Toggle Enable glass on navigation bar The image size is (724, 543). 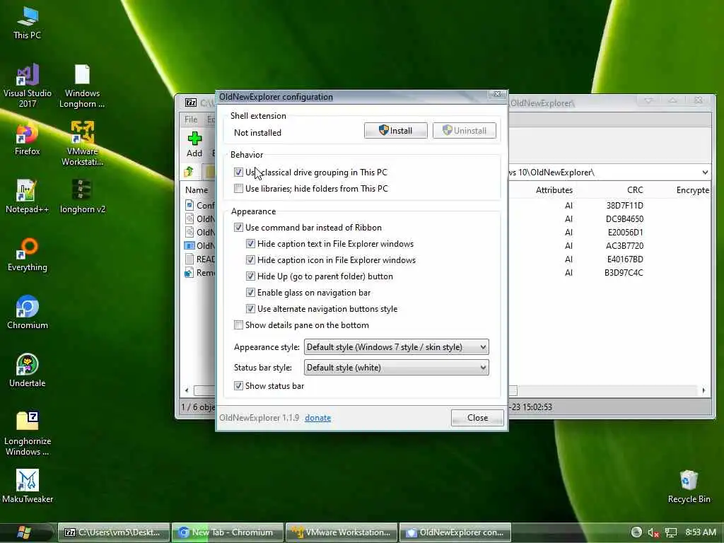[x=250, y=292]
